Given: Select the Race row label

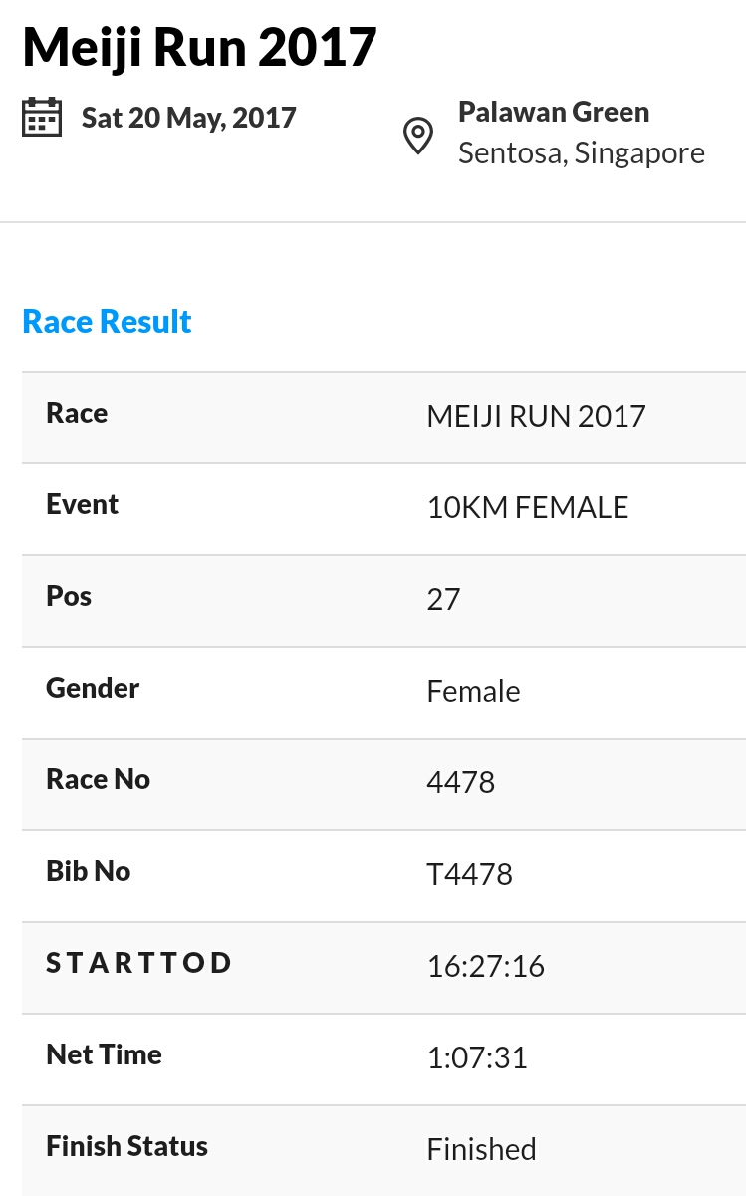Looking at the screenshot, I should [77, 413].
